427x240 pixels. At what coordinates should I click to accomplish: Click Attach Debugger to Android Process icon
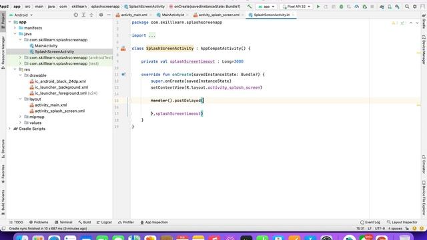[365, 7]
